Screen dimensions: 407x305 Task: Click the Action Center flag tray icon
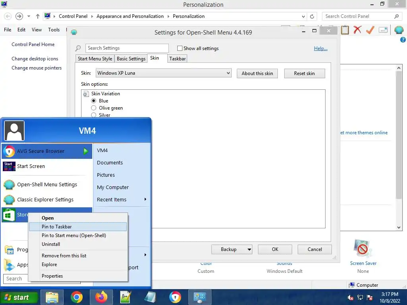(x=370, y=297)
